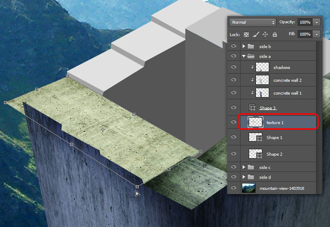Select the mountain-view-1403918 thumbnail
The image size is (330, 227).
point(249,188)
